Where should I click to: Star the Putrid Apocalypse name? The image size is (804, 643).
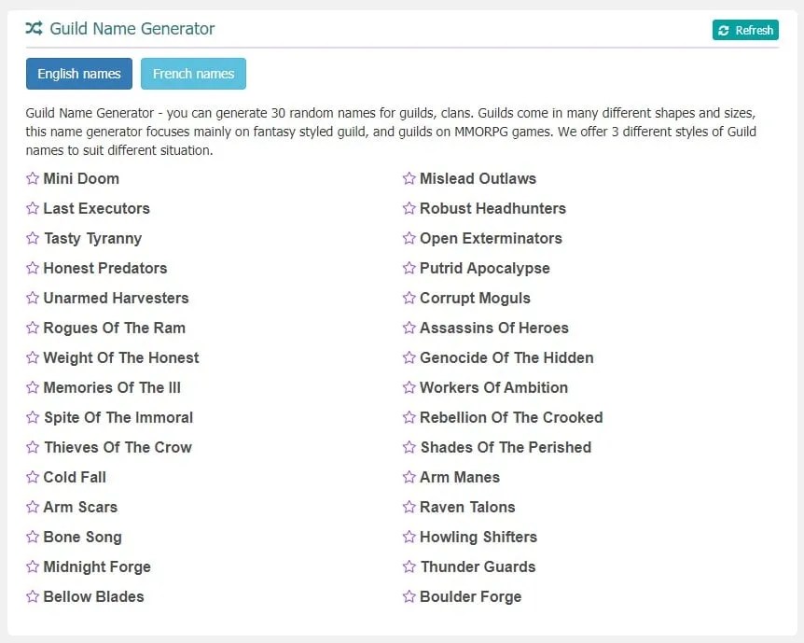[409, 268]
